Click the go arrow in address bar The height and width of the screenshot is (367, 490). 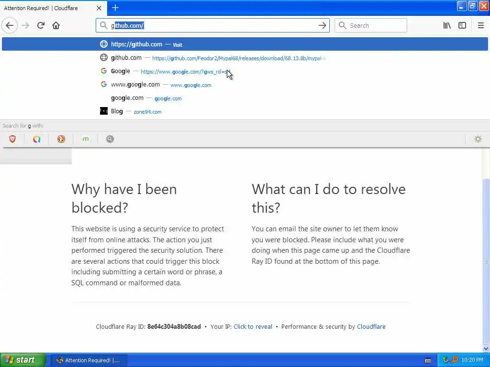[322, 26]
